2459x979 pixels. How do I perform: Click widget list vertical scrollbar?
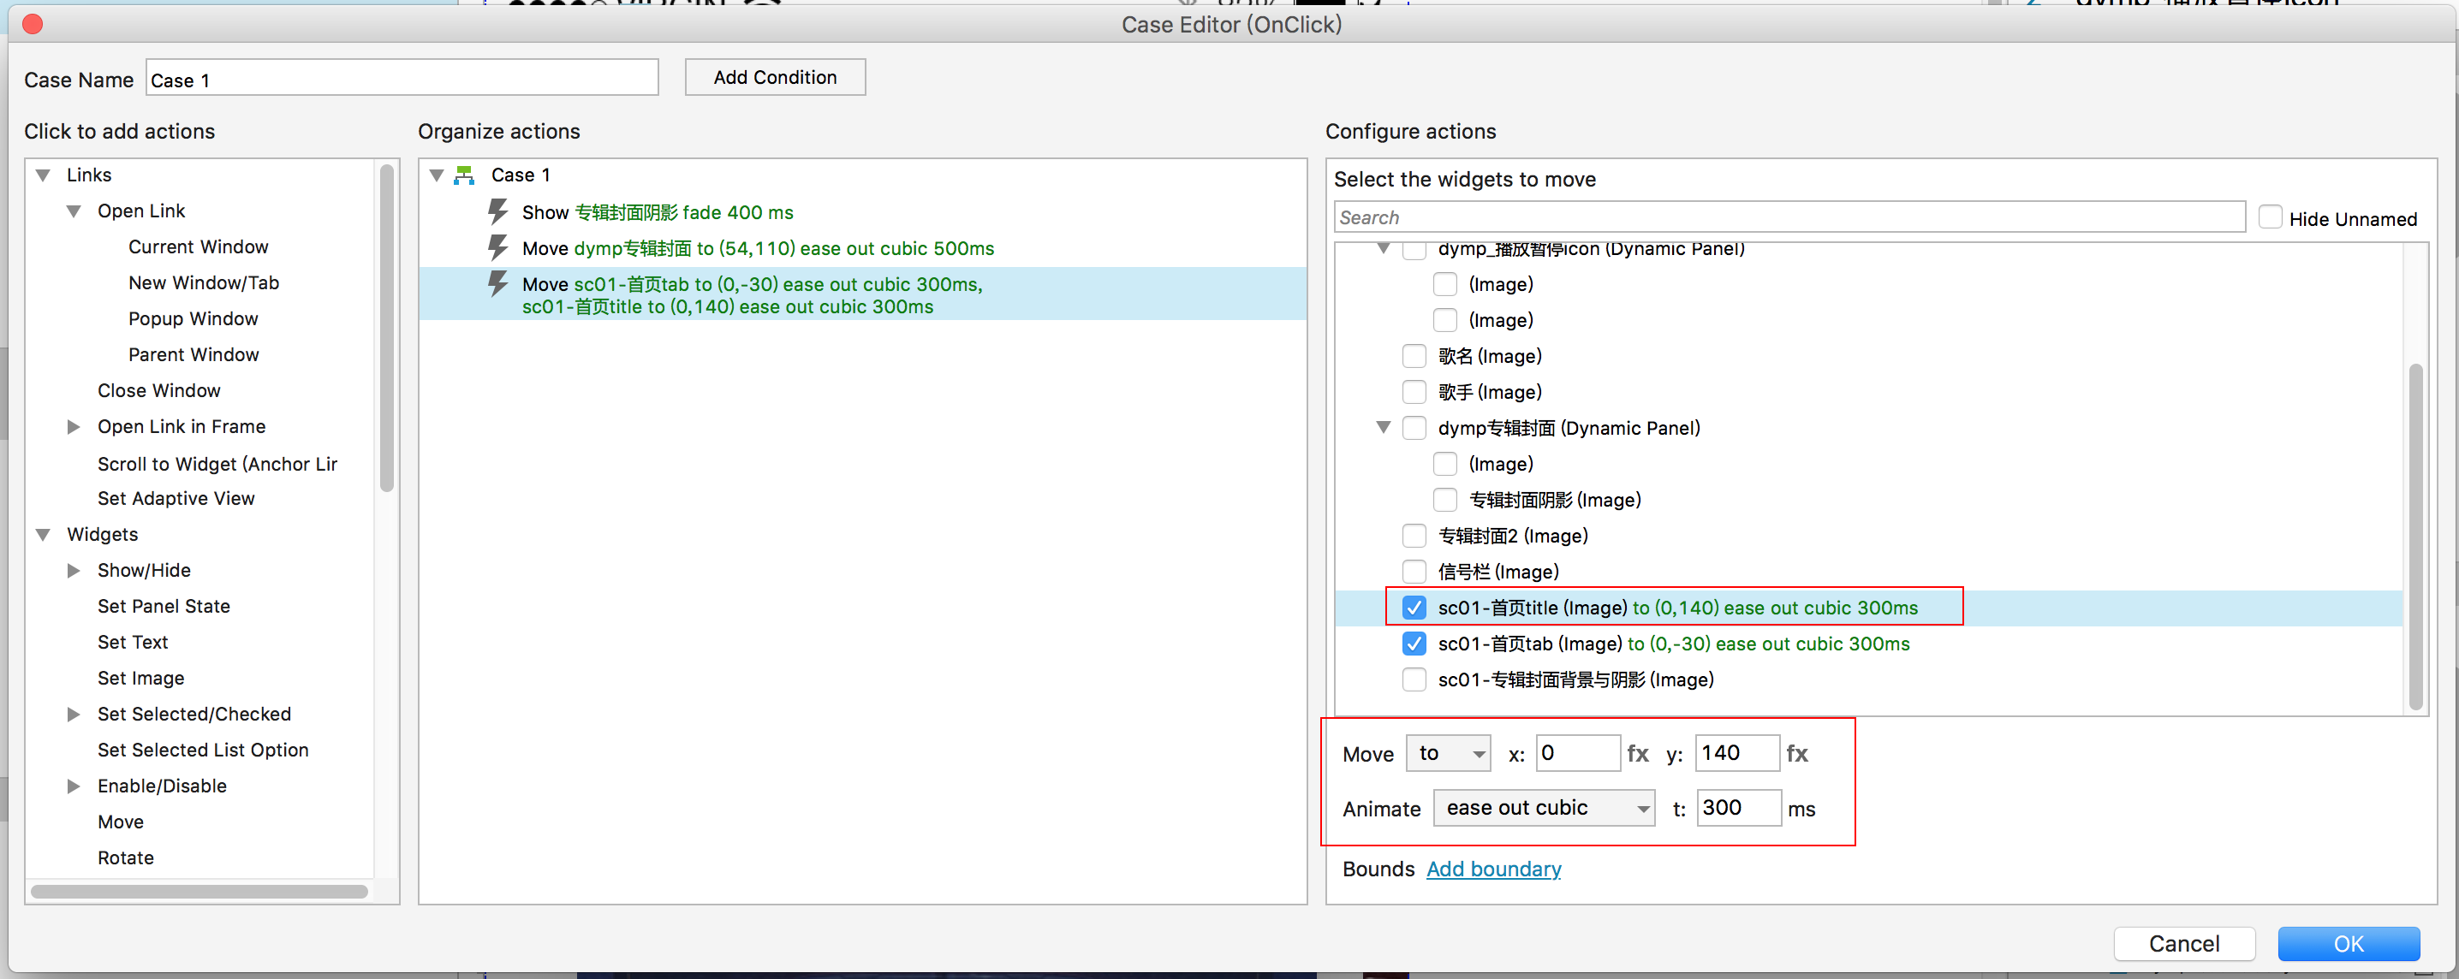[2415, 537]
